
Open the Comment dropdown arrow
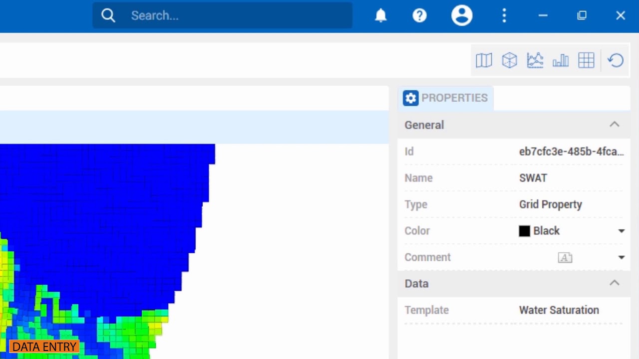[x=622, y=257]
